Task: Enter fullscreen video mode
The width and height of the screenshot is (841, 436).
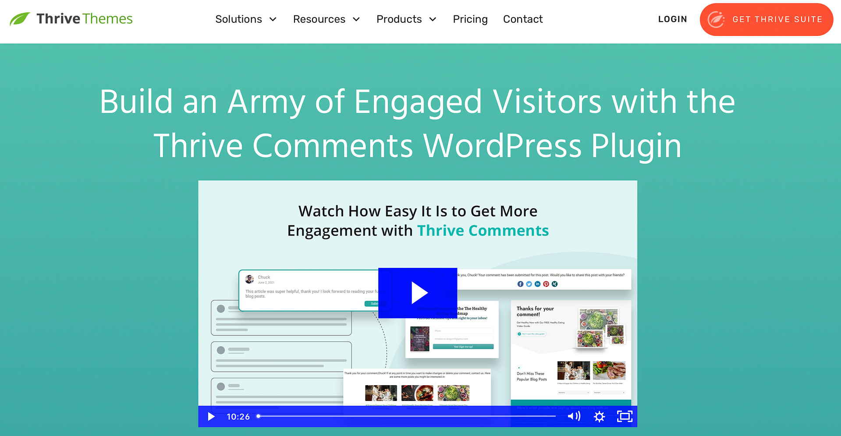Action: tap(625, 416)
